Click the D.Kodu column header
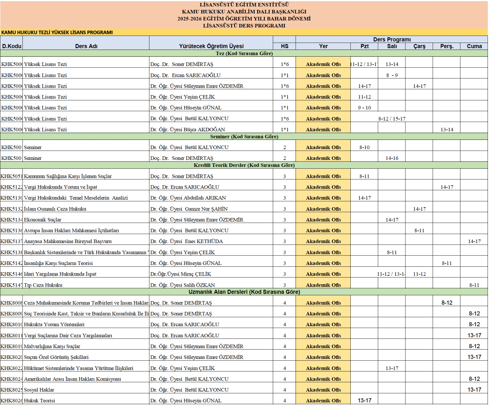489x405 pixels. [11, 46]
